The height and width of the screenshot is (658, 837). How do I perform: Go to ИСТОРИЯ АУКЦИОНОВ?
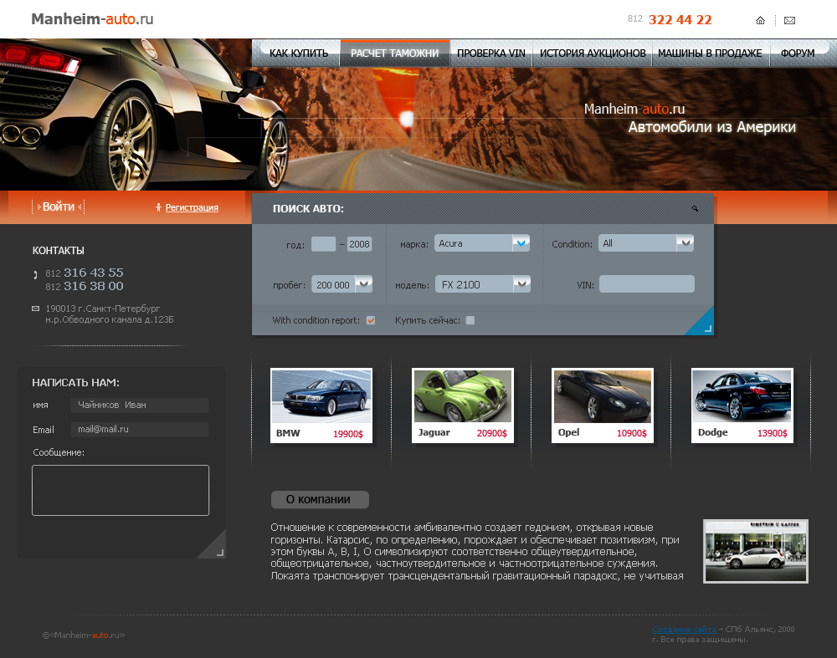[593, 54]
